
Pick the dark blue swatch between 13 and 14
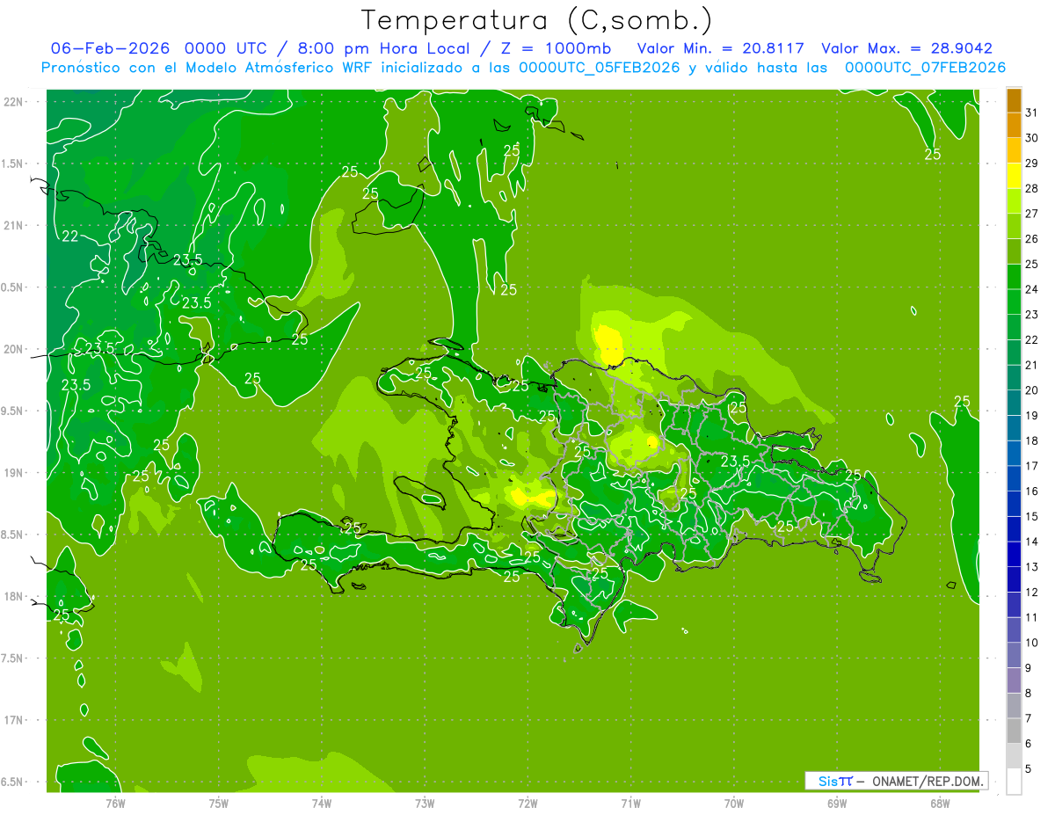pyautogui.click(x=1014, y=554)
